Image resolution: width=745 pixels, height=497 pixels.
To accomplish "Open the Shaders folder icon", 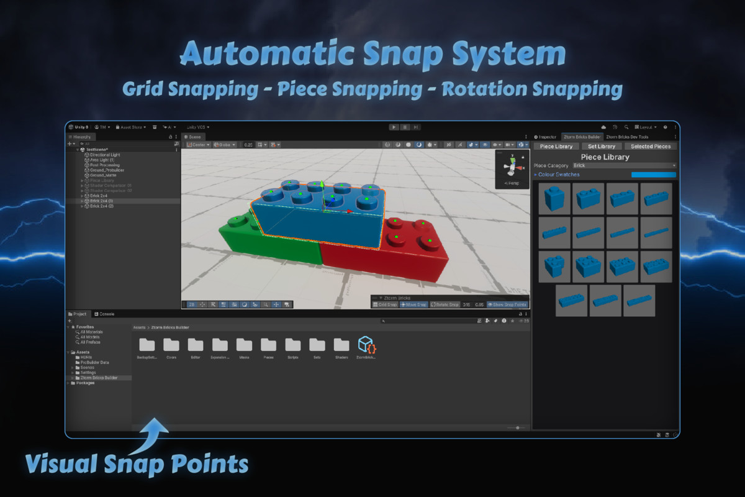I will (341, 345).
